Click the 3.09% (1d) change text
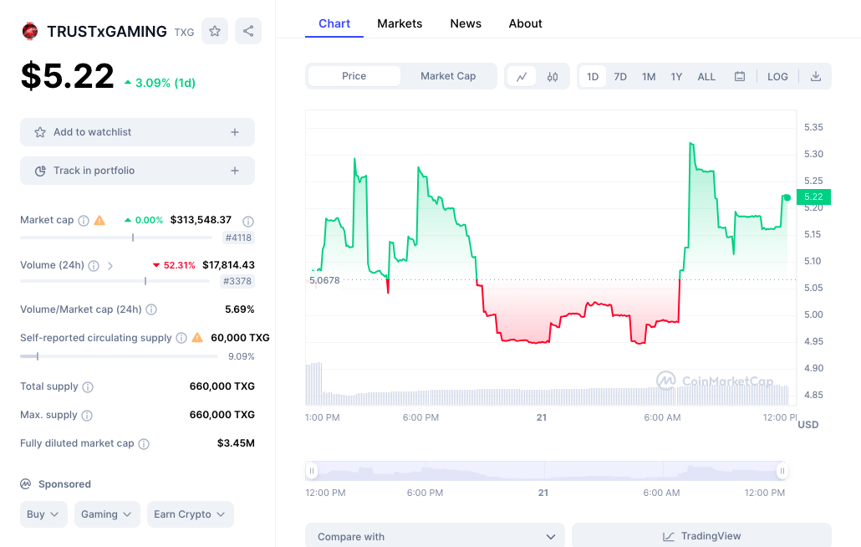This screenshot has width=861, height=547. [166, 83]
